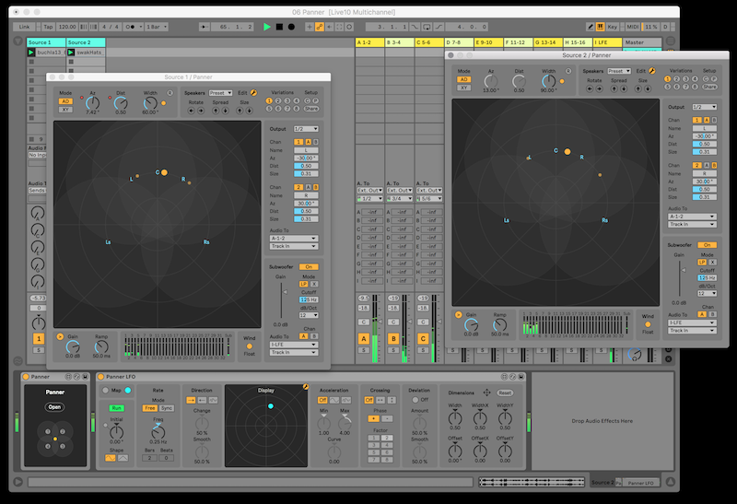The width and height of the screenshot is (737, 504).
Task: Toggle Wind Float in Source 1 Panner
Action: tap(249, 346)
